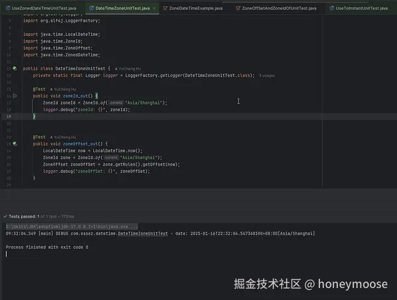Open DateTimeZoneUnitTest link in console output
The height and width of the screenshot is (300, 397).
pyautogui.click(x=143, y=234)
